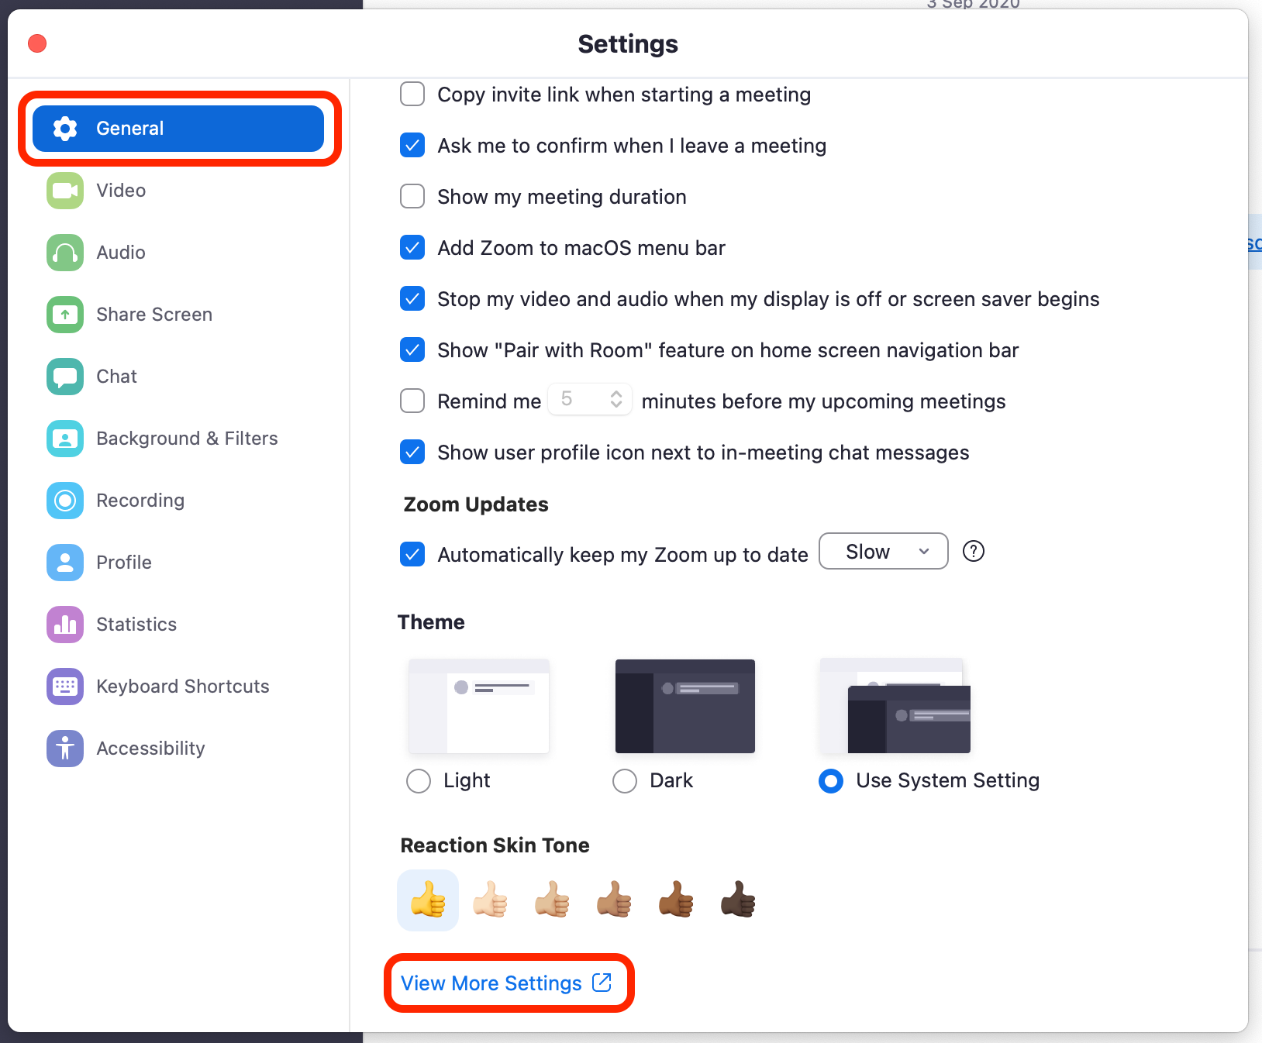Image resolution: width=1262 pixels, height=1043 pixels.
Task: Open Recording settings section
Action: click(178, 501)
